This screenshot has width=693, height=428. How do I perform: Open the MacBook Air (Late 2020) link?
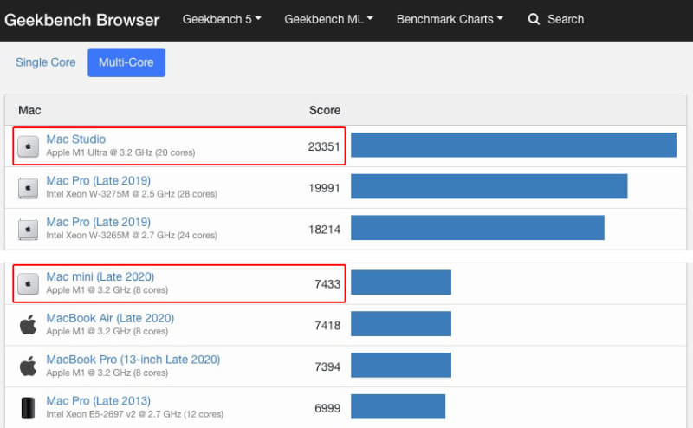110,318
